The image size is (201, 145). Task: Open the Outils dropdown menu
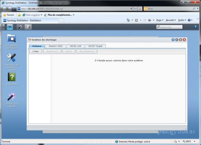coord(182,20)
